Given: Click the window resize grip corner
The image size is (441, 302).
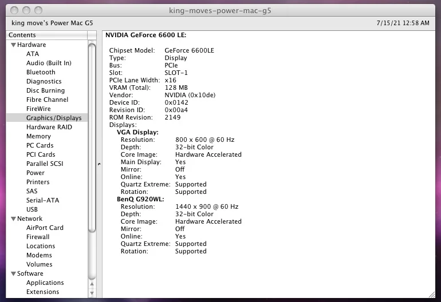Looking at the screenshot, I should [432, 295].
